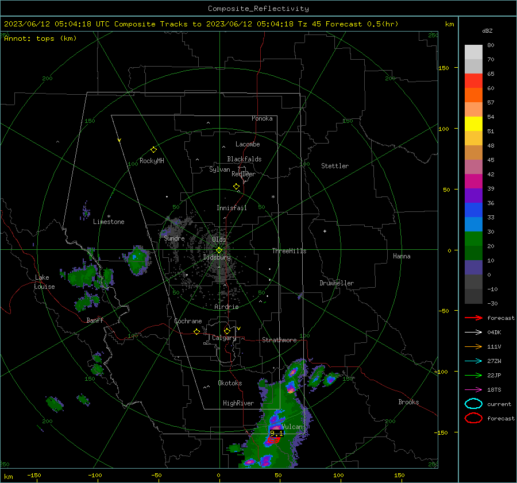This screenshot has height=483, width=517.
Task: Click the Lake Louise label
Action: 44,282
